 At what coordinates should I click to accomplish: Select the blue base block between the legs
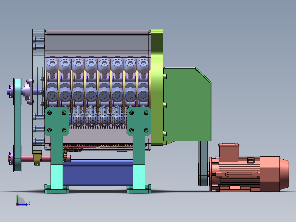click(x=97, y=173)
